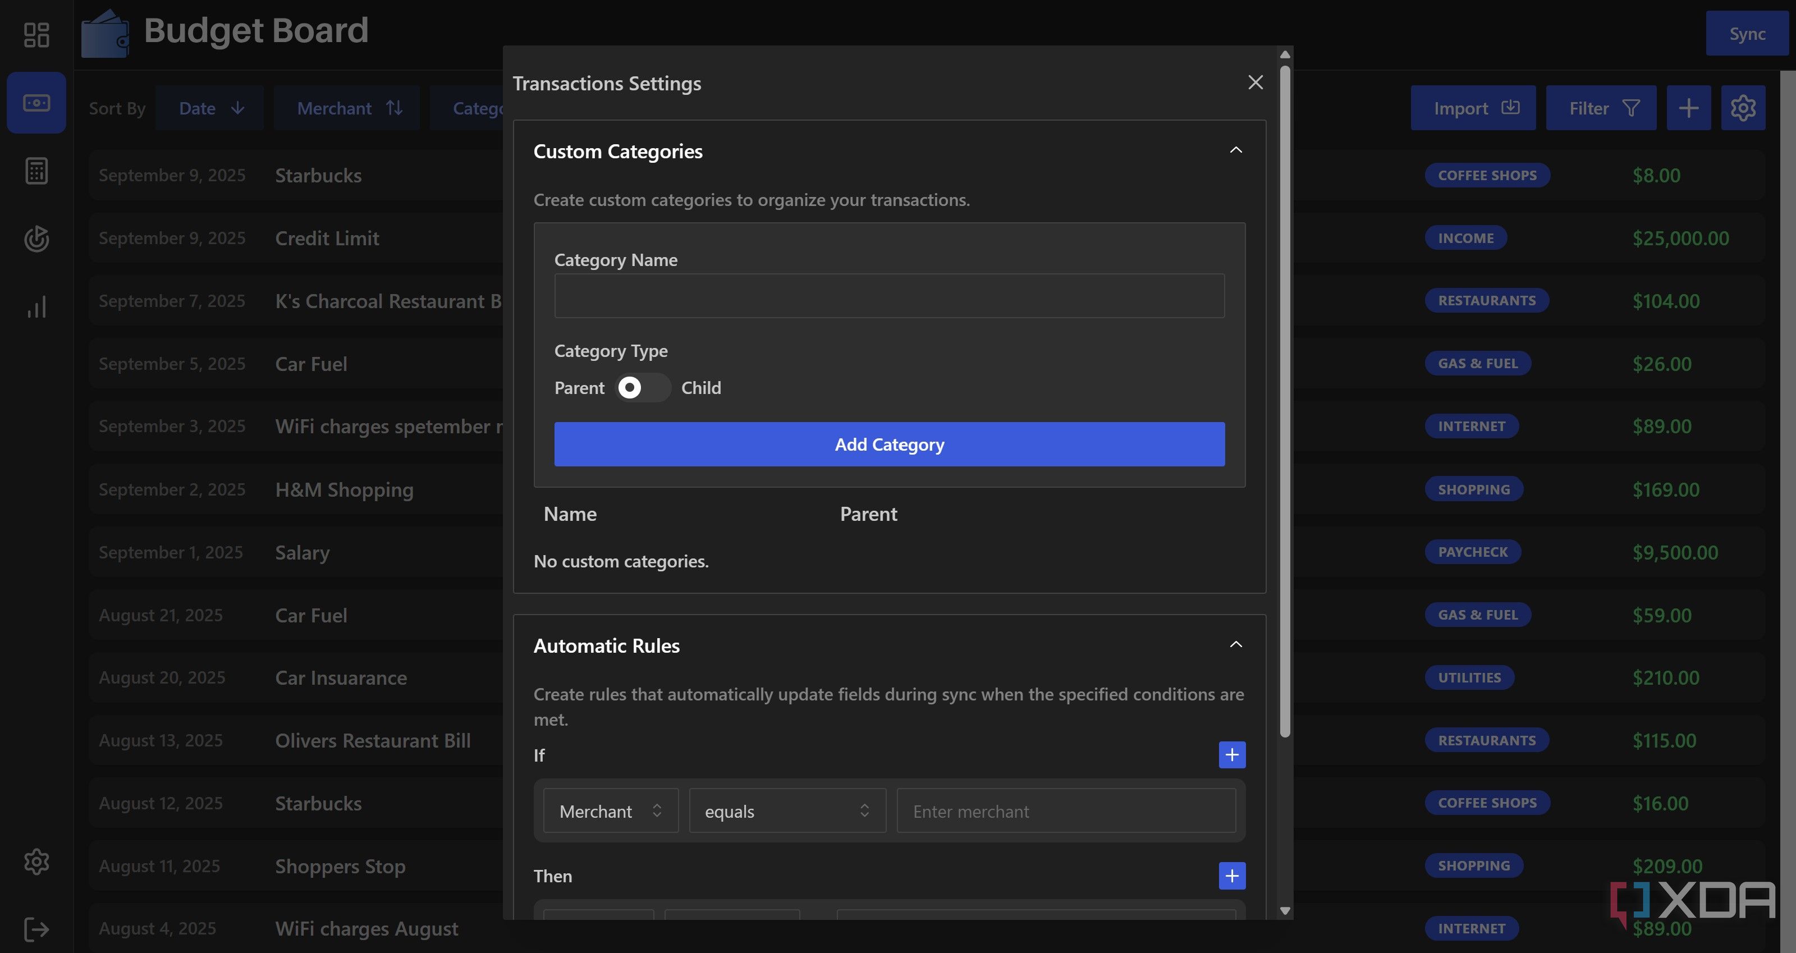Screen dimensions: 1796x953
Task: Click the $25,000.00 Credit Limit amount
Action: 1680,239
